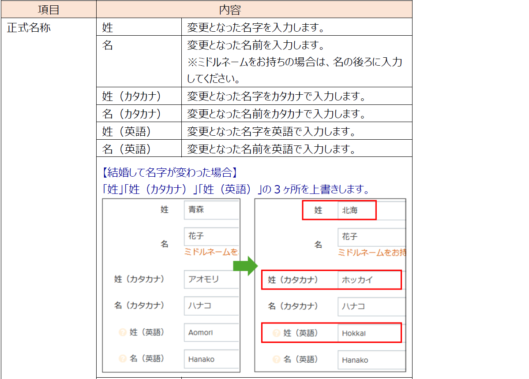Click the 項目 table header

coord(49,9)
